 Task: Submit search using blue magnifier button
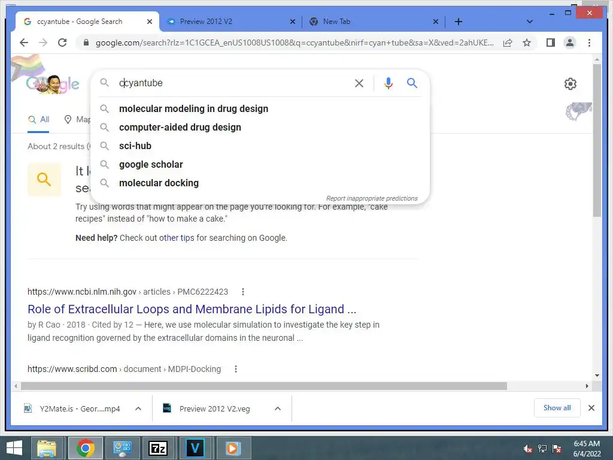click(412, 83)
